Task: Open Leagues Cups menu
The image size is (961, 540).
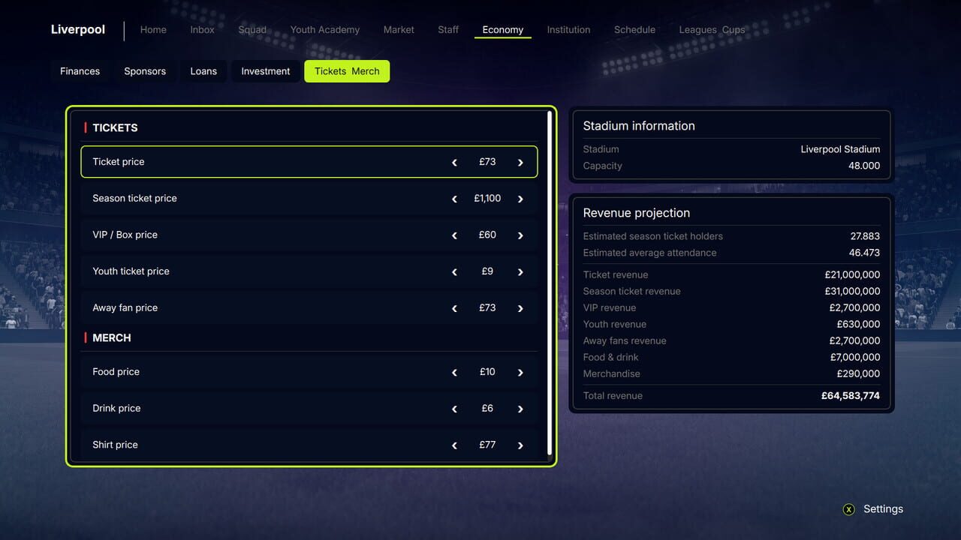Action: click(x=712, y=30)
